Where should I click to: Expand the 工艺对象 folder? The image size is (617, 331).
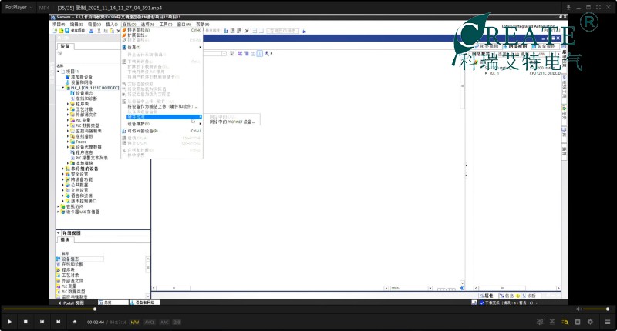68,109
